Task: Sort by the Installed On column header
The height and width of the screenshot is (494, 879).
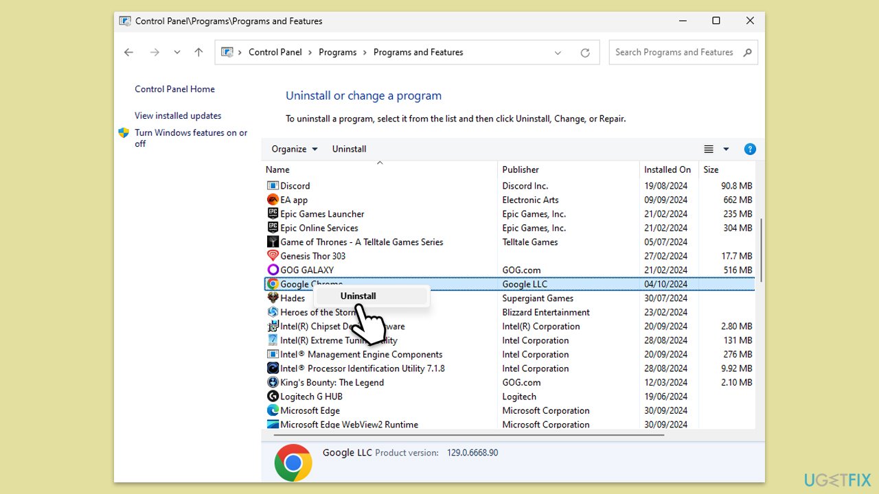Action: (668, 169)
